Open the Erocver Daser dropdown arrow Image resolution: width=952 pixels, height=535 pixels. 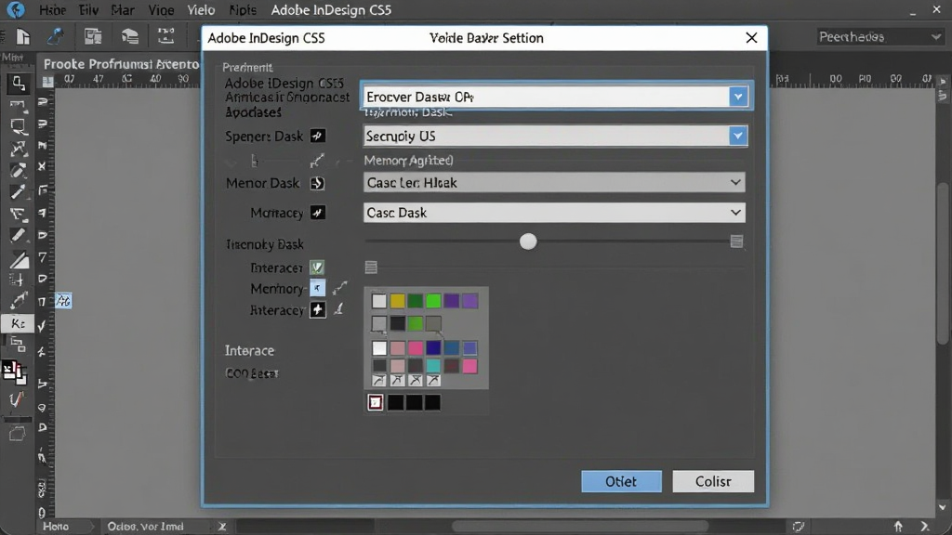click(738, 97)
